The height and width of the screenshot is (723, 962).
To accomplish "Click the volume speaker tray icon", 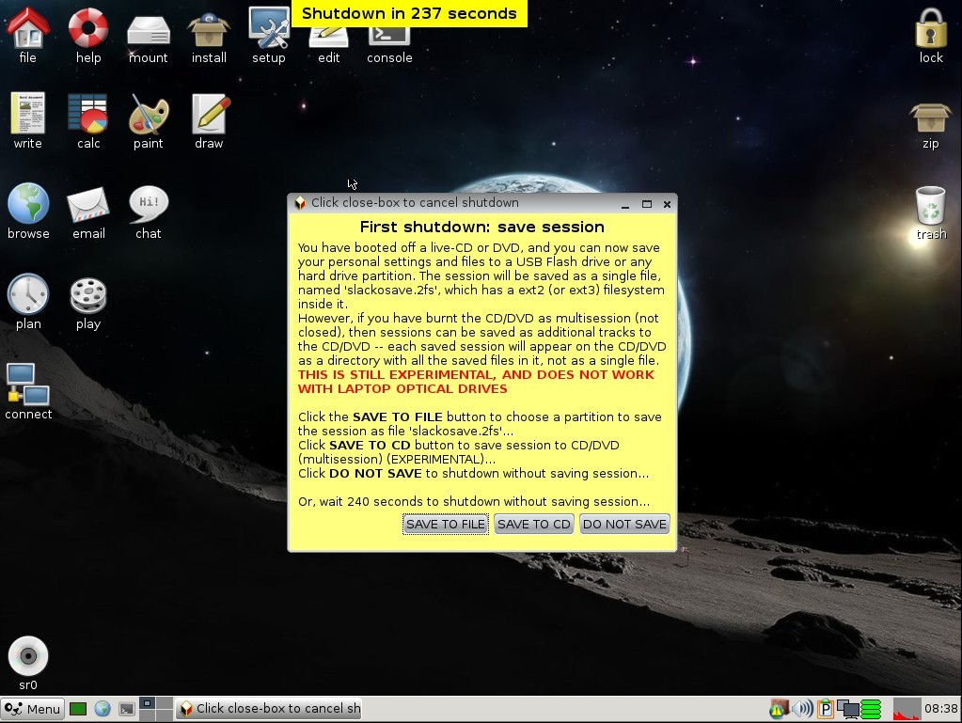I will 802,709.
